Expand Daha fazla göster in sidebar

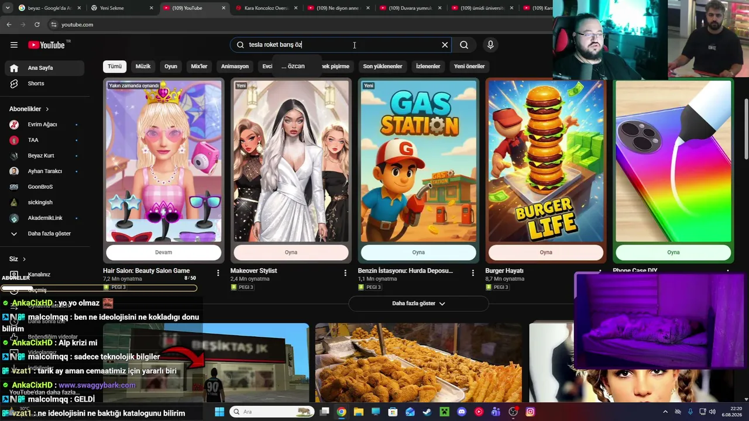tap(44, 234)
